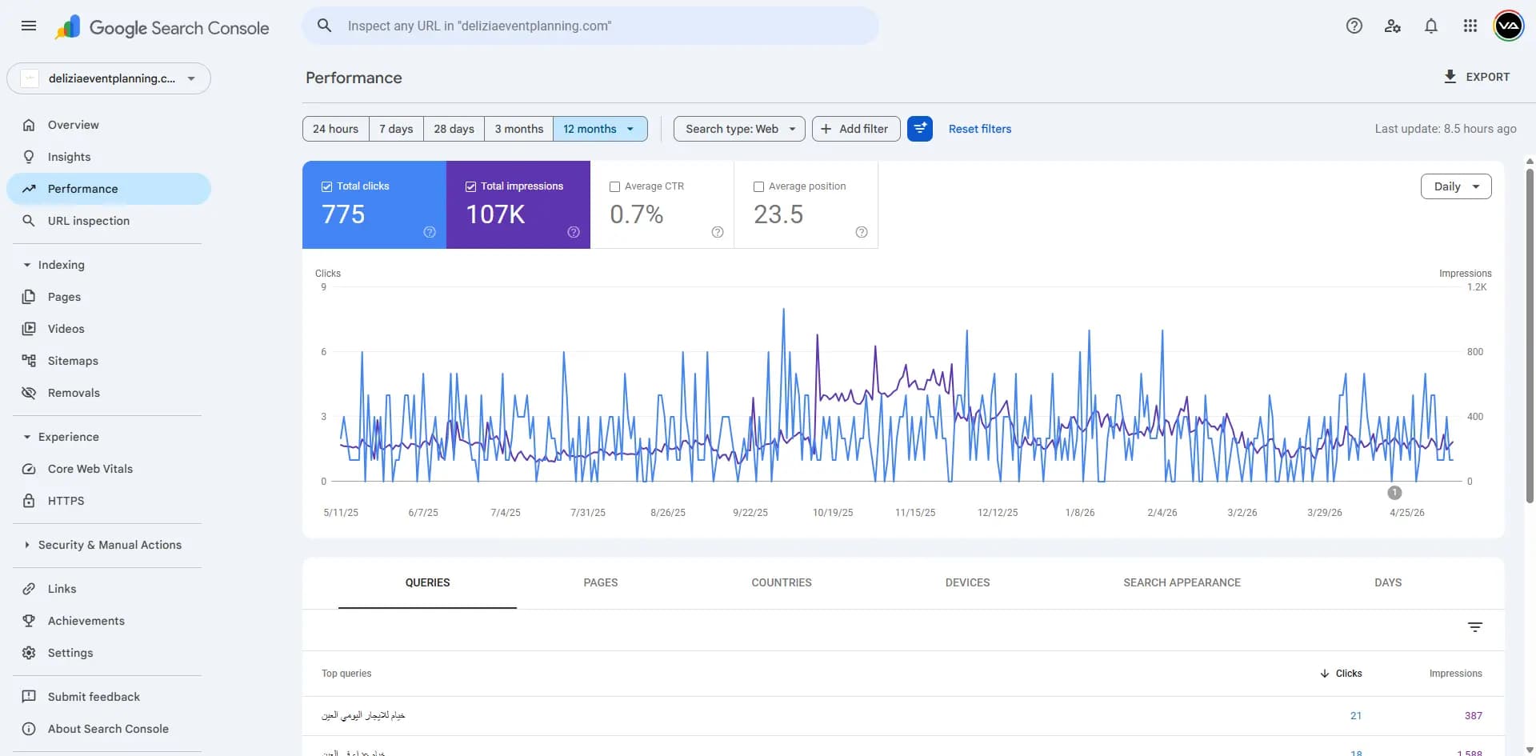Click the Submit feedback icon
Screen dimensions: 1536x756
pos(29,697)
